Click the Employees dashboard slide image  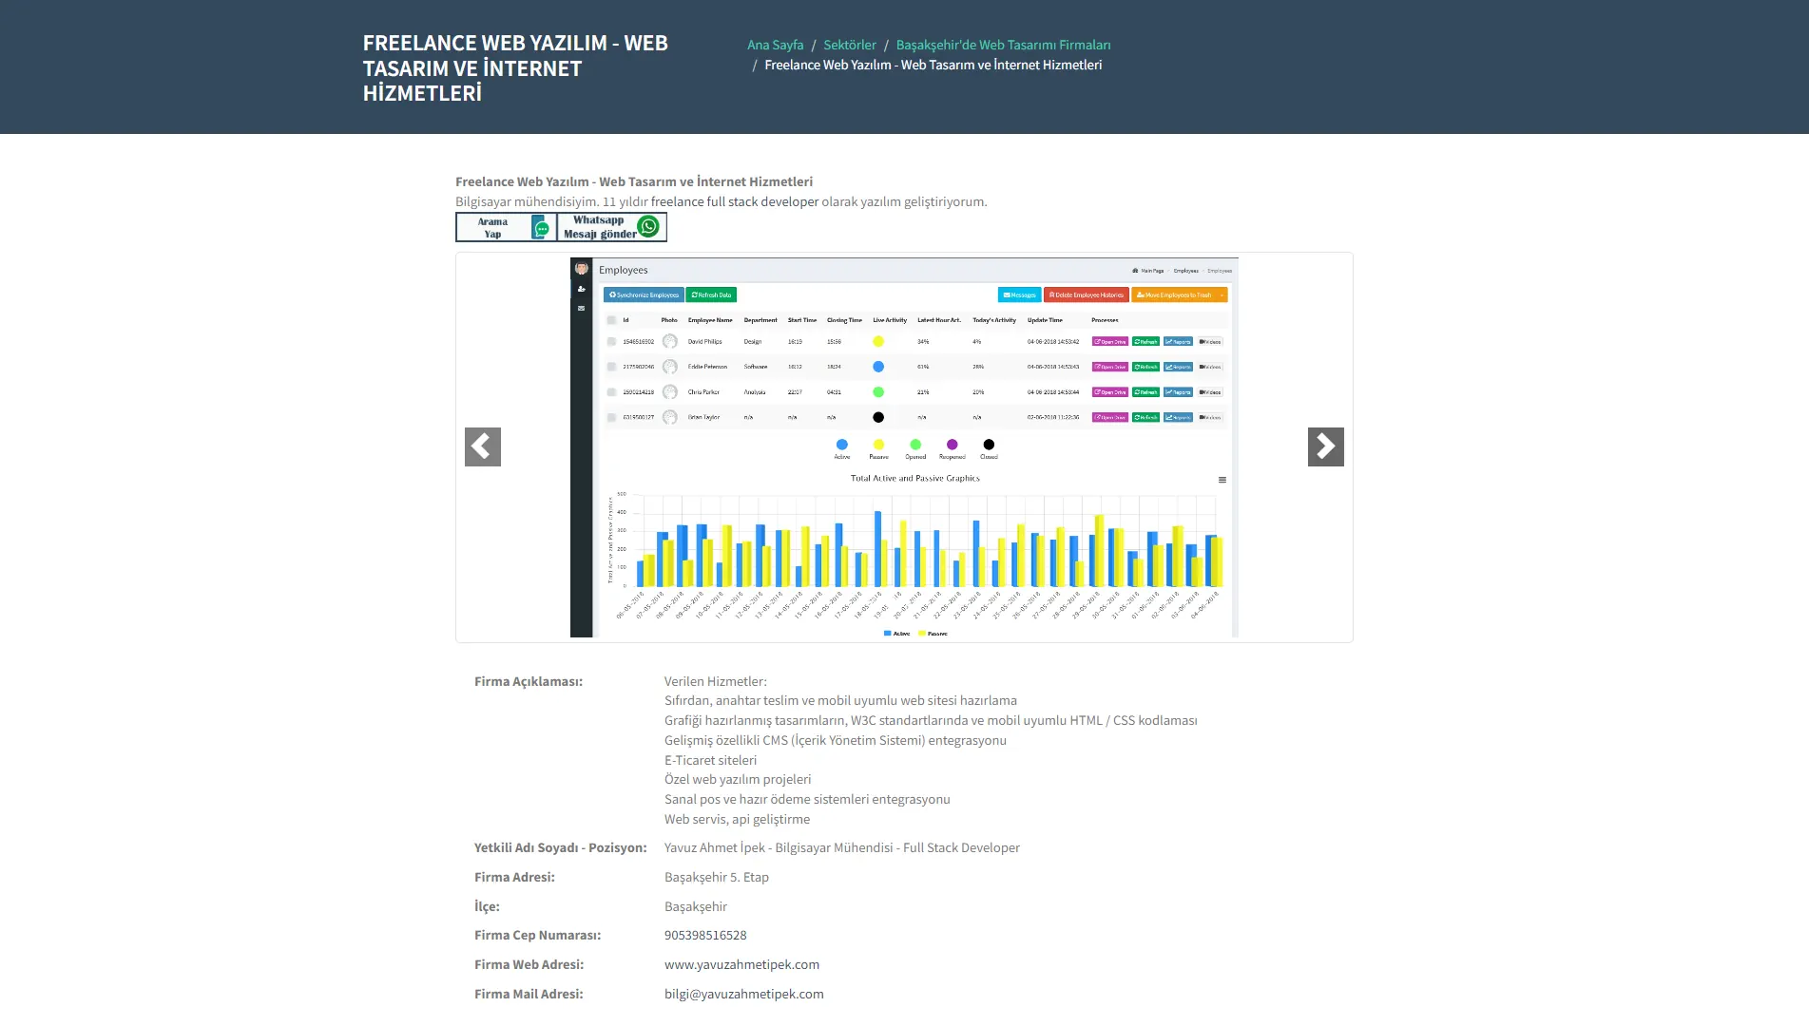(904, 447)
